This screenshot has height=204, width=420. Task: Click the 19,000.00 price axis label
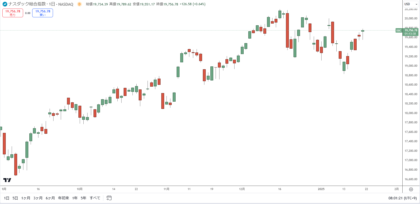point(411,66)
